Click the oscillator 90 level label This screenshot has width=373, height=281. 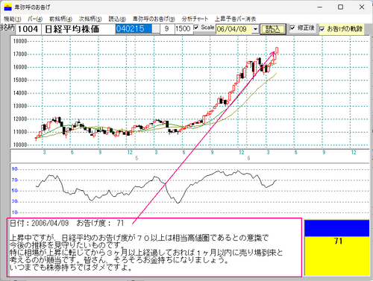click(x=15, y=169)
